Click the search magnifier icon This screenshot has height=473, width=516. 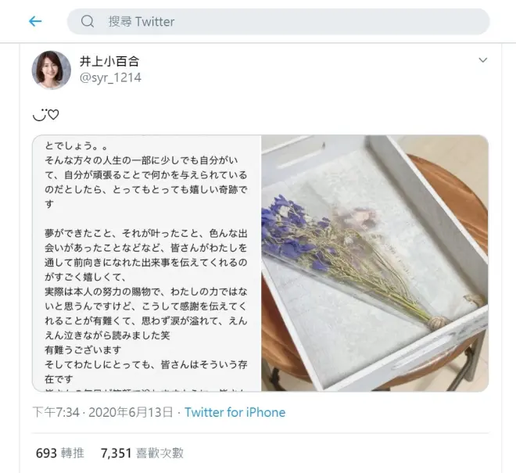88,21
